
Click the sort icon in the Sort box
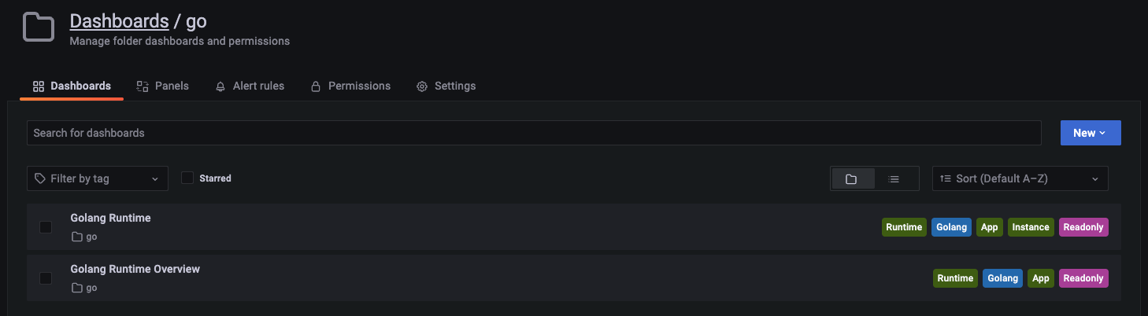(946, 179)
